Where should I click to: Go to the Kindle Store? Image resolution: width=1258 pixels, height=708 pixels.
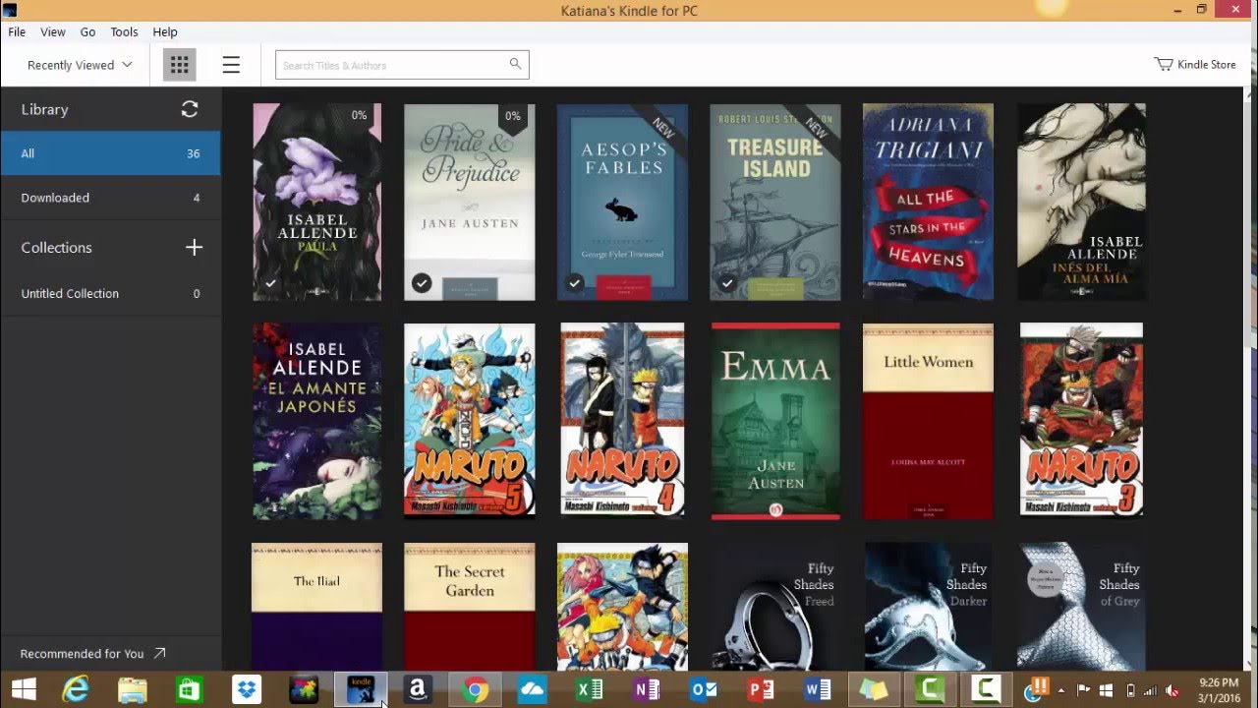[x=1195, y=64]
